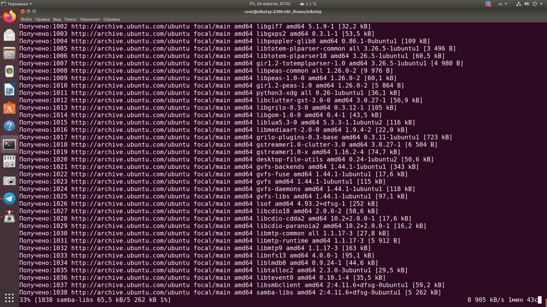The width and height of the screenshot is (547, 307).
Task: Select the Terminal icon in the dock
Action: (x=9, y=145)
